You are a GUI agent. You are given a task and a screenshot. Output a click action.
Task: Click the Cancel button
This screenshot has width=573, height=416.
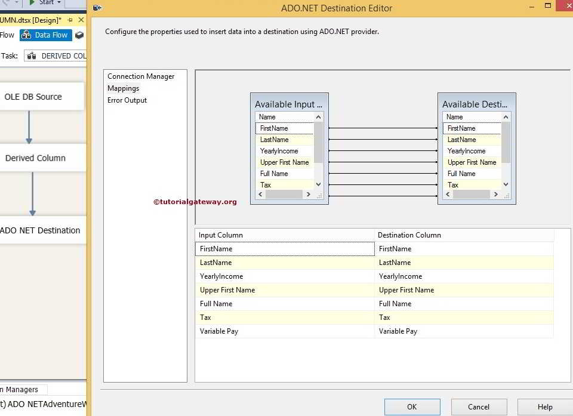479,406
